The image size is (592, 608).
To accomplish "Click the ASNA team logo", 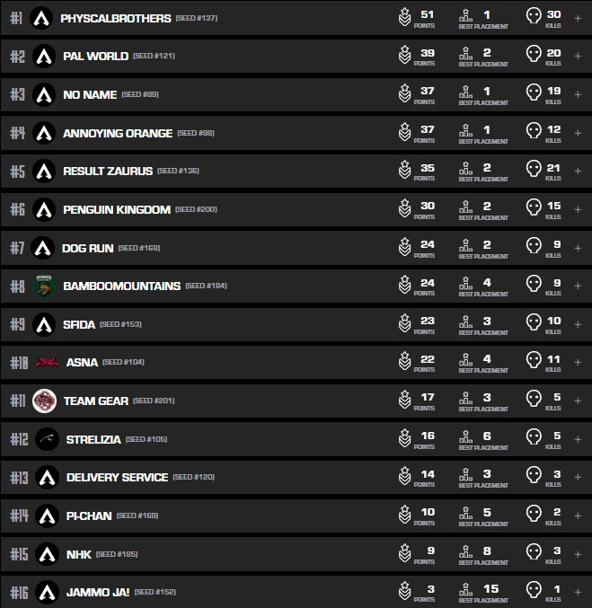I will (46, 363).
